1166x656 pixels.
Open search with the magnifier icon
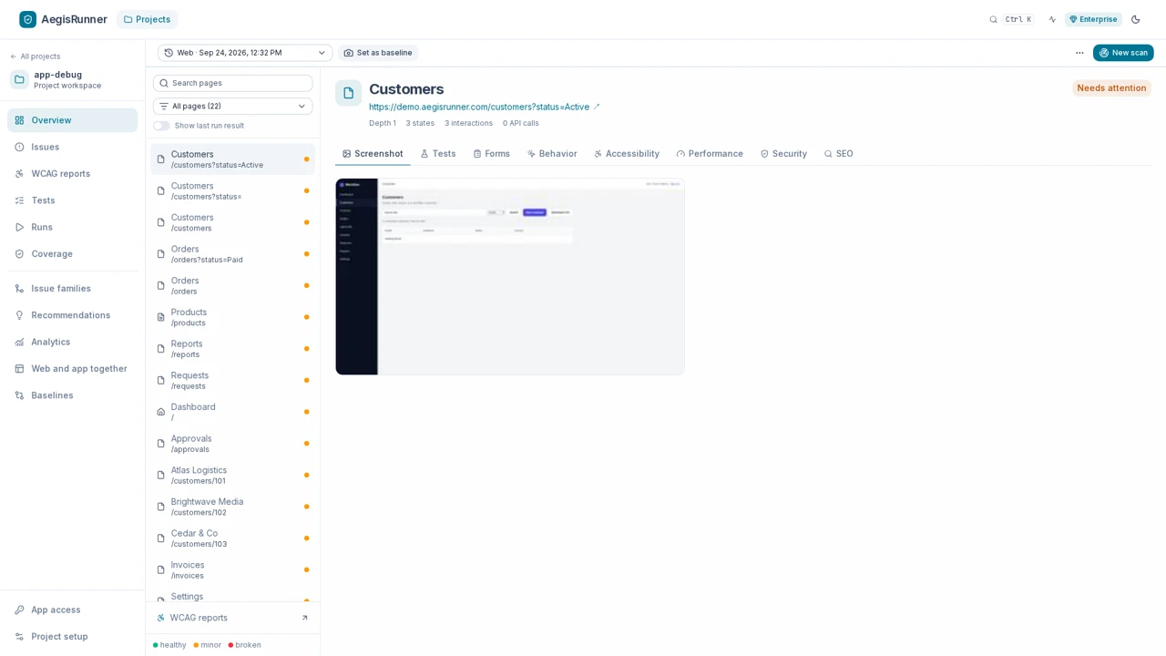(993, 19)
